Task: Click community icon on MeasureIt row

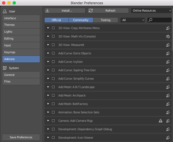Action: pyautogui.click(x=168, y=45)
